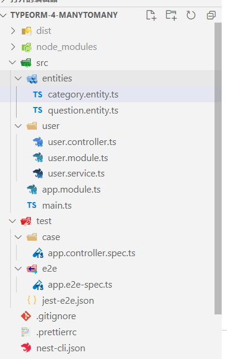Expand the node_modules folder chevron

(13, 47)
